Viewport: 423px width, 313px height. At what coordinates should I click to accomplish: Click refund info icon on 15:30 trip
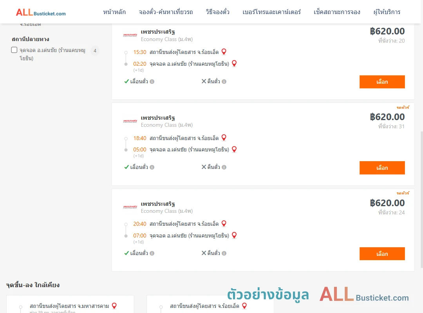coord(224,81)
